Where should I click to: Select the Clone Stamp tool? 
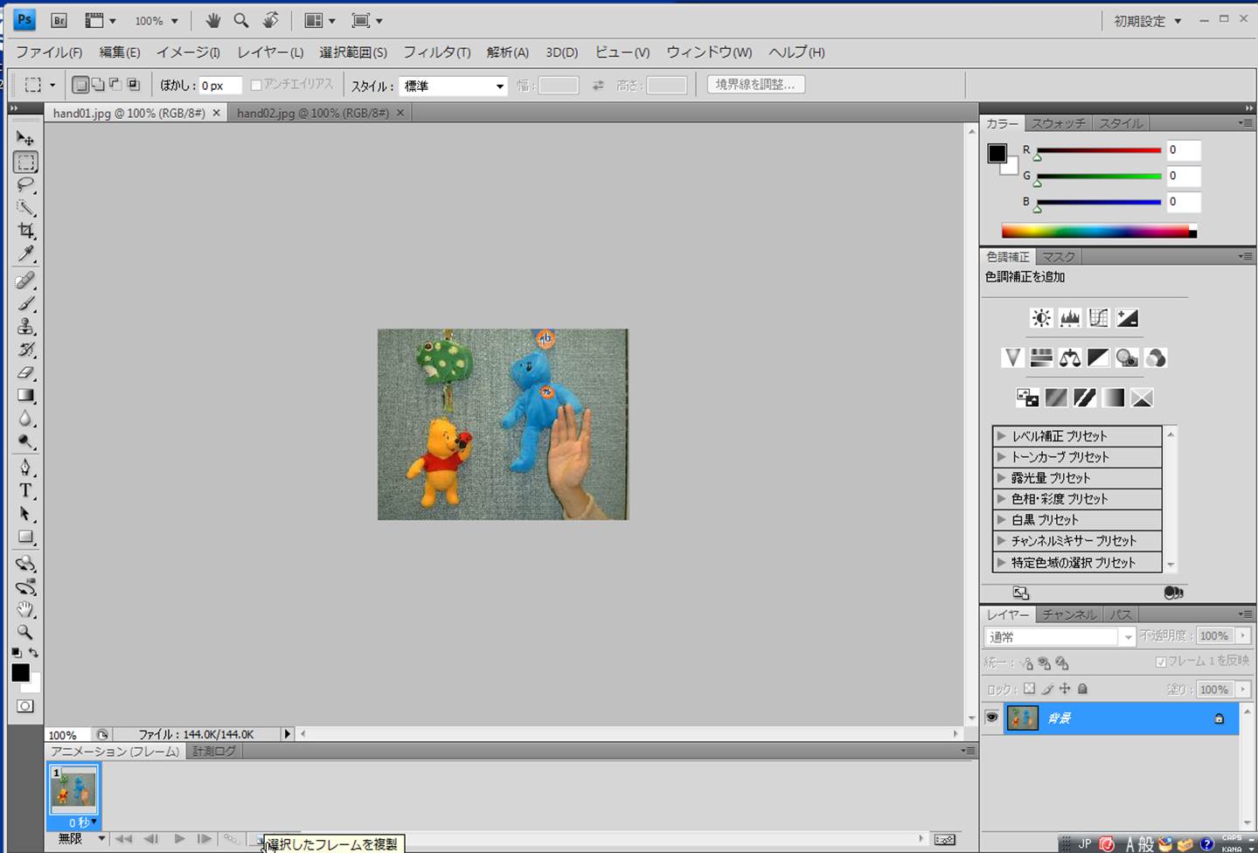pyautogui.click(x=25, y=327)
